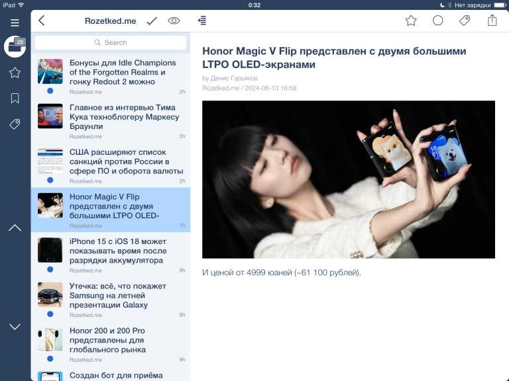Open article on US sanctions against Russia

click(111, 165)
